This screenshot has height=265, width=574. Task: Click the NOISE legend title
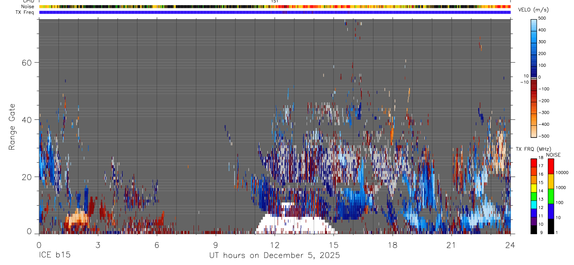coord(553,155)
